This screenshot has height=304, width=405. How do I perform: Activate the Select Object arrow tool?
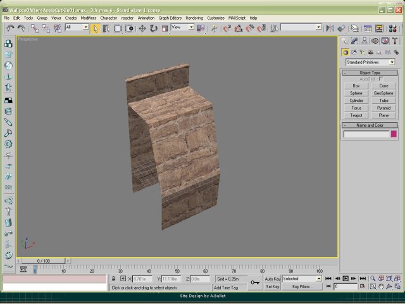click(x=95, y=28)
